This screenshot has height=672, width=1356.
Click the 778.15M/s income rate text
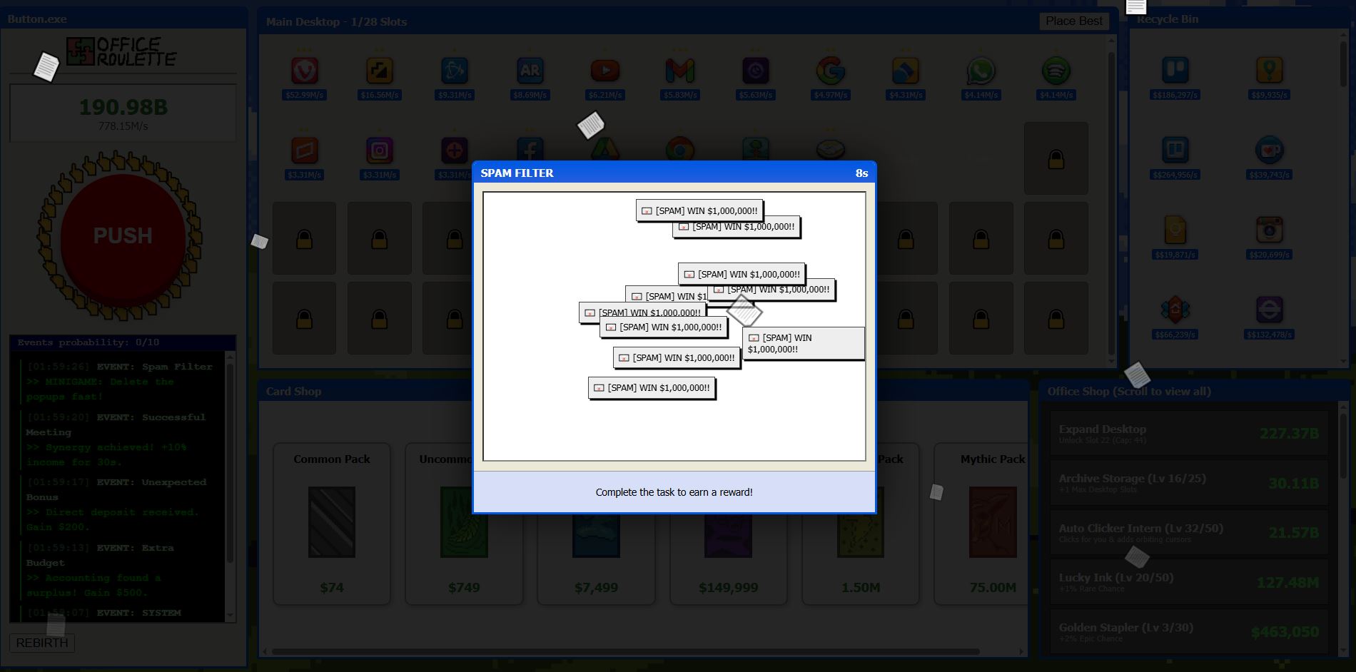pos(123,126)
